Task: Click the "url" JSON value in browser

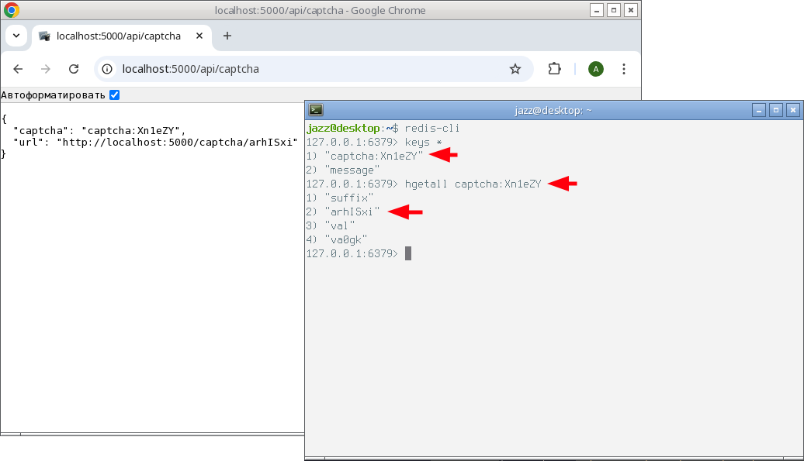Action: [x=178, y=143]
